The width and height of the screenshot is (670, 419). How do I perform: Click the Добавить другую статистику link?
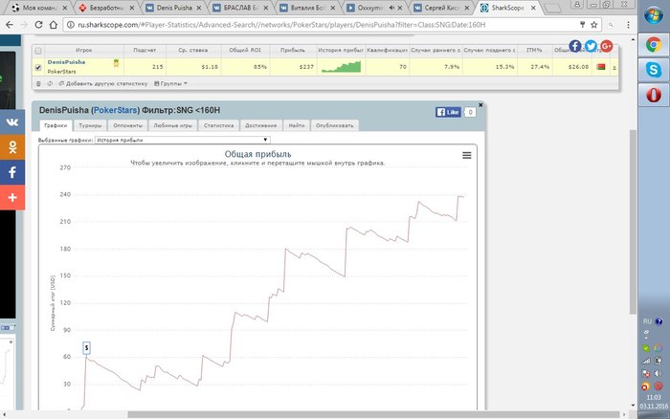pos(103,84)
